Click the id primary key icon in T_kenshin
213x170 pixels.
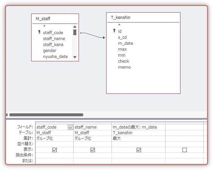click(114, 31)
